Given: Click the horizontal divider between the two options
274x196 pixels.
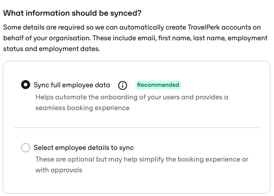Looking at the screenshot, I should 137,128.
